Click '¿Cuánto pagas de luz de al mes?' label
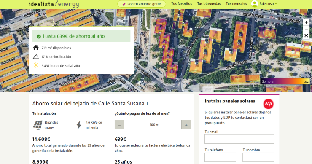Viewport: 312px width, 164px height. 142,113
